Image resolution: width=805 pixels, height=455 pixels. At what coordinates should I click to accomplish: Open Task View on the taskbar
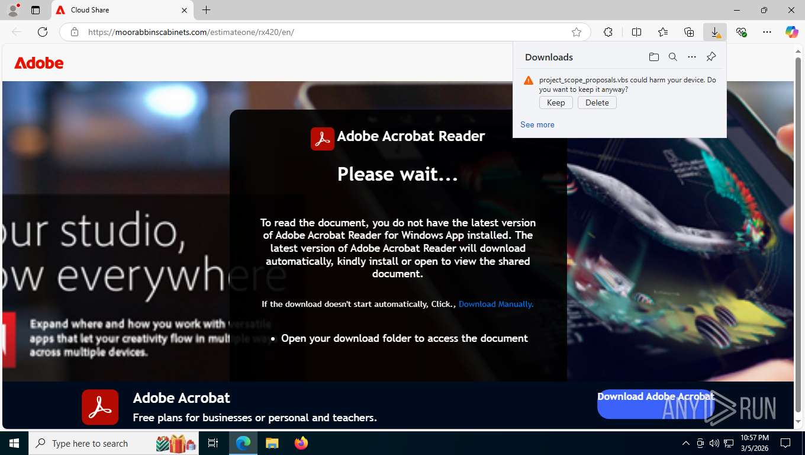pyautogui.click(x=213, y=443)
